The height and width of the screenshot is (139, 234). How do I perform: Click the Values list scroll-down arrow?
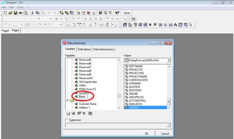click(169, 108)
